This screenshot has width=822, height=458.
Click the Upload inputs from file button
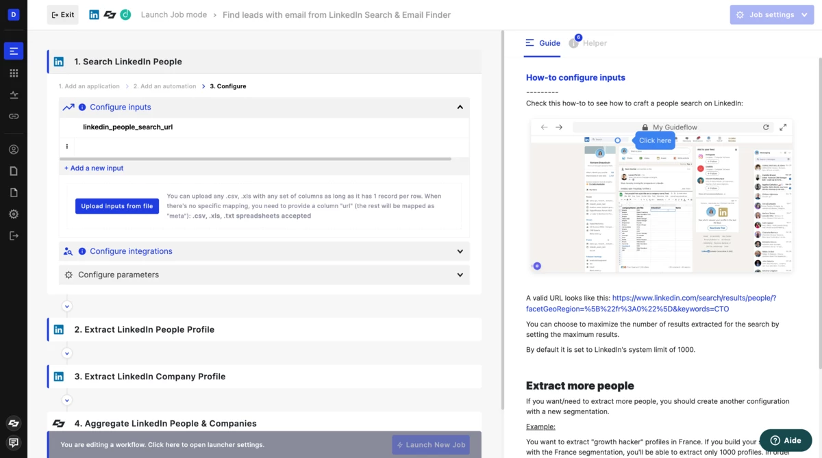point(117,206)
